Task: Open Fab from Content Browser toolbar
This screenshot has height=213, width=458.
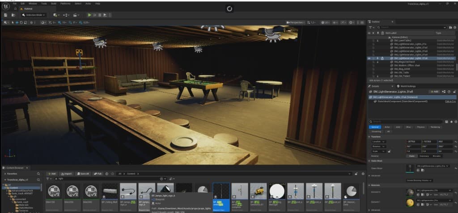Action: 98,174
